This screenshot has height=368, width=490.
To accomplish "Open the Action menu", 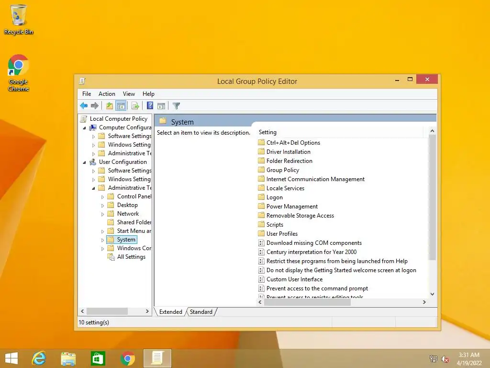I will click(107, 94).
